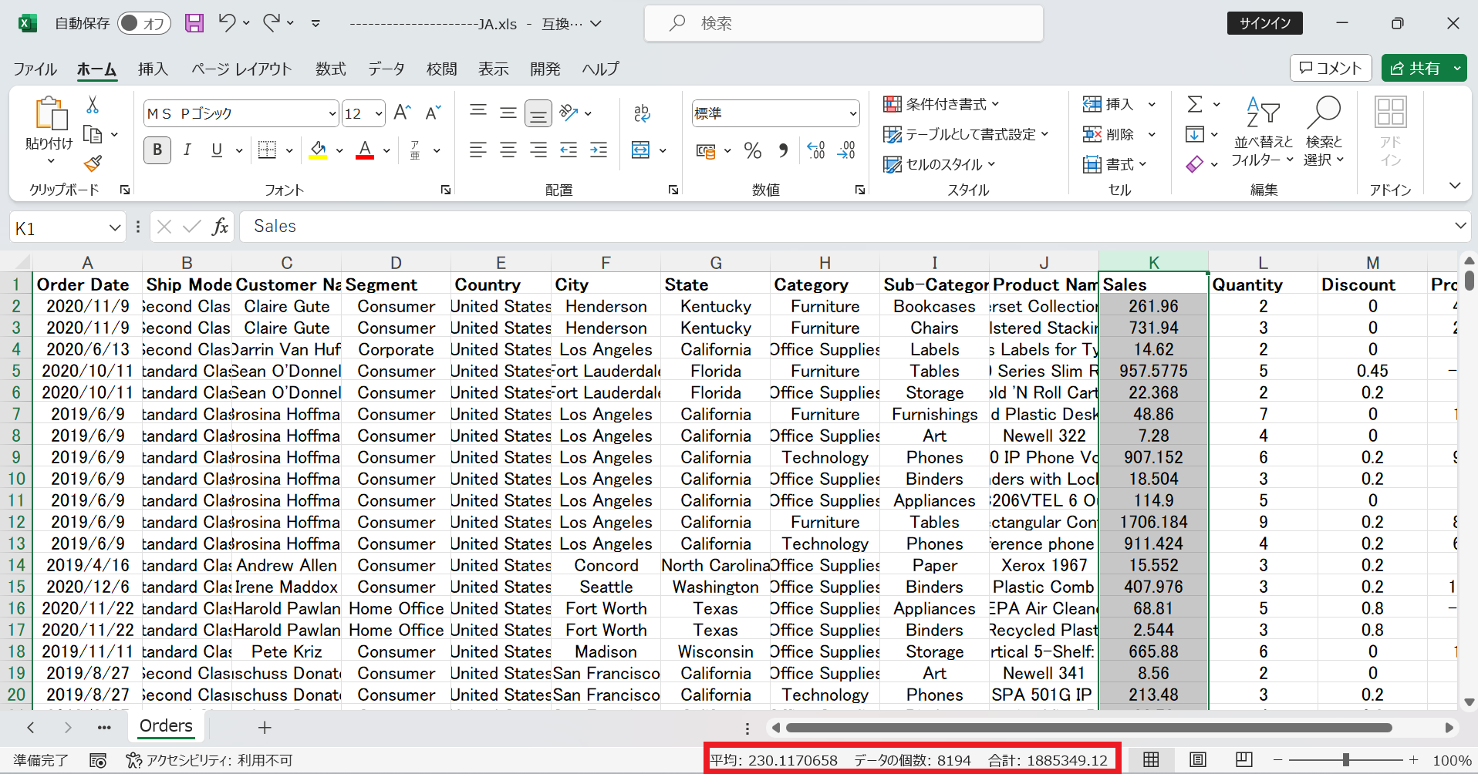1478x774 pixels.
Task: Click the AutoSum sigma icon
Action: tap(1195, 104)
